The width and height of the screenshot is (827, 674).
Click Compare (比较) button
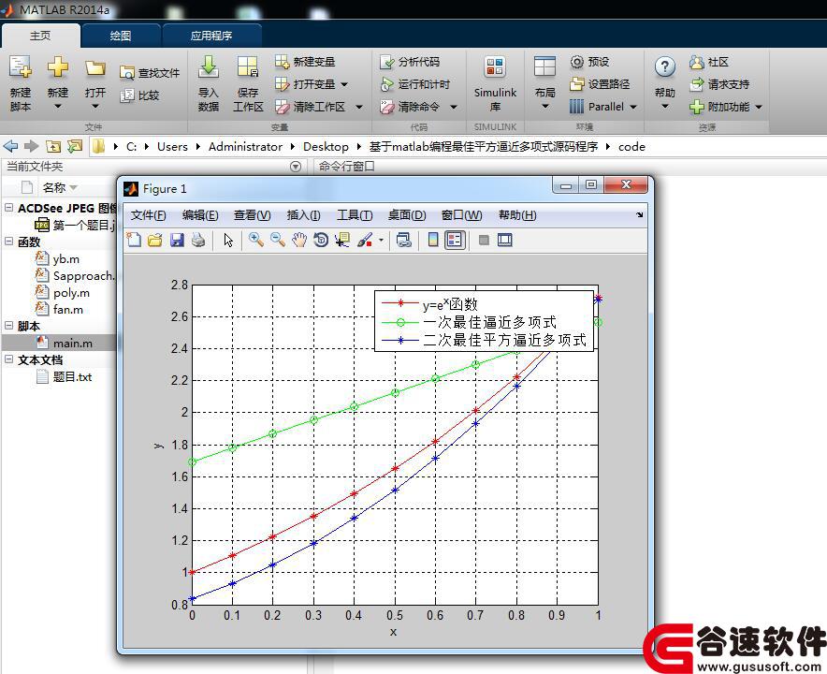(x=139, y=95)
